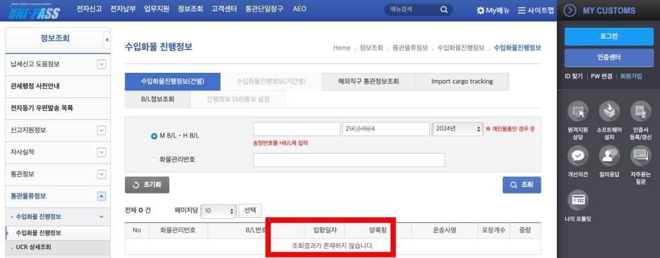The height and width of the screenshot is (258, 660).
Task: Open 개선의견 speech bubble icon
Action: [x=578, y=156]
